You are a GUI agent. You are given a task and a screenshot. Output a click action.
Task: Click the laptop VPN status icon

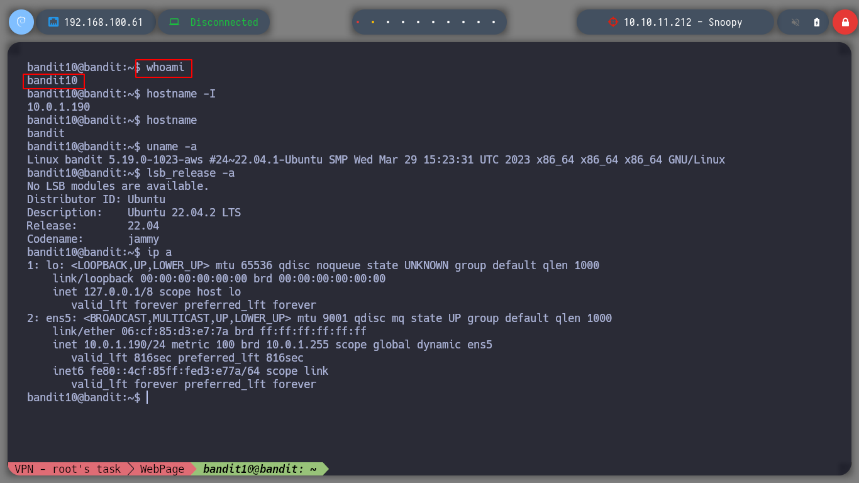click(x=174, y=22)
